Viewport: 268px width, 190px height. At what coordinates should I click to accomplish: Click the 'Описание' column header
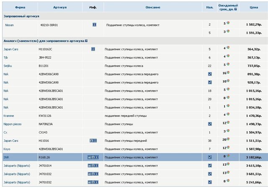tap(153, 8)
